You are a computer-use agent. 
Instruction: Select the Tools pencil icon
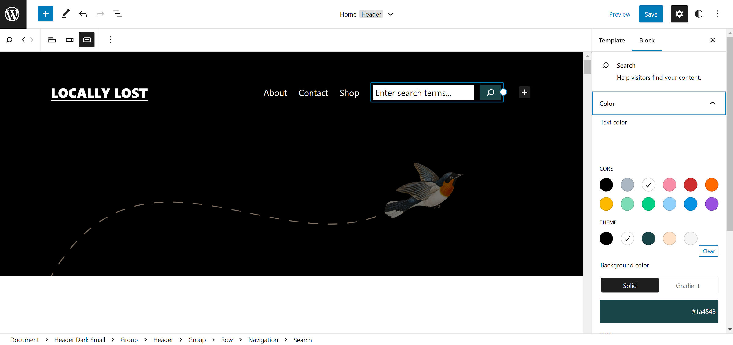[x=65, y=14]
